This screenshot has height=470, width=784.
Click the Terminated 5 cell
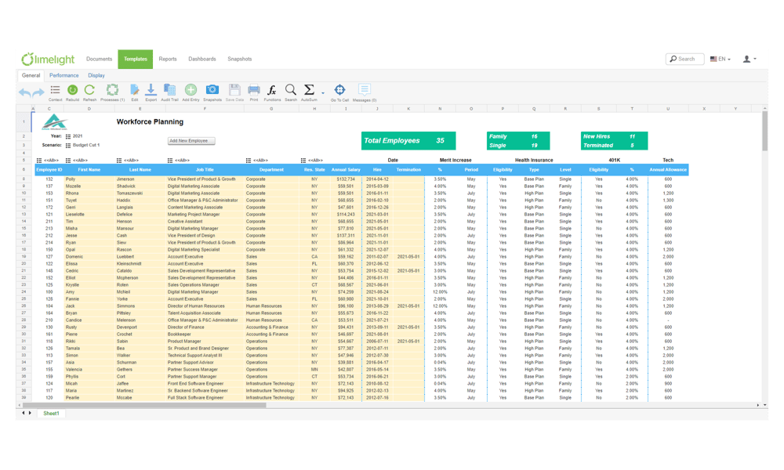click(x=615, y=146)
